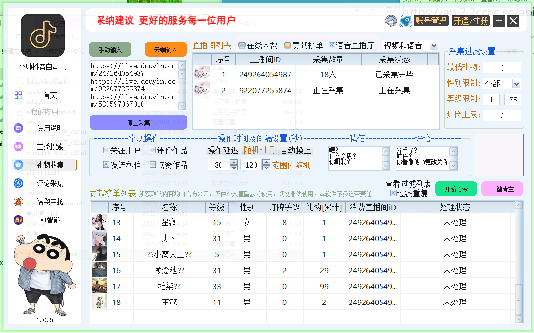Click the 停止采集 button

(138, 122)
